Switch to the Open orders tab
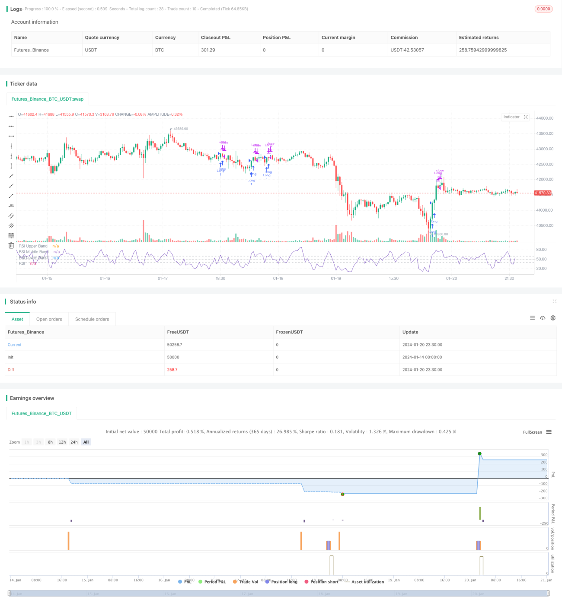Image resolution: width=562 pixels, height=606 pixels. [x=49, y=319]
